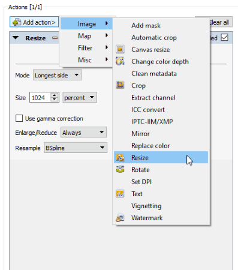This screenshot has width=238, height=270.
Task: Increase Size with the up stepper arrow
Action: coord(54,95)
